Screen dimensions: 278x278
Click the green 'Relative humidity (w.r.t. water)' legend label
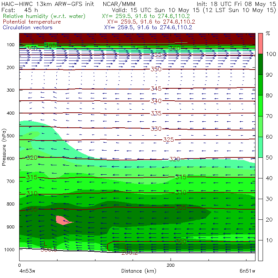point(44,16)
